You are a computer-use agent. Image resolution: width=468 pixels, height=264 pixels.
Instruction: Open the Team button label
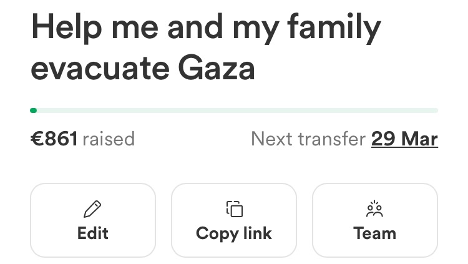(x=374, y=233)
